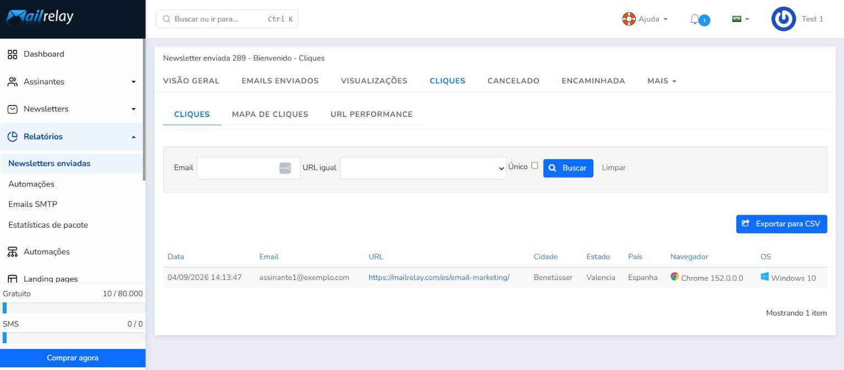Click the Newsletters envelope icon
844x370 pixels.
(x=13, y=109)
